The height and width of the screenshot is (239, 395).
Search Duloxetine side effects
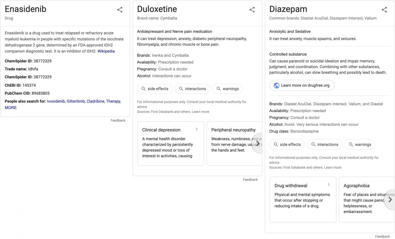[x=155, y=89]
